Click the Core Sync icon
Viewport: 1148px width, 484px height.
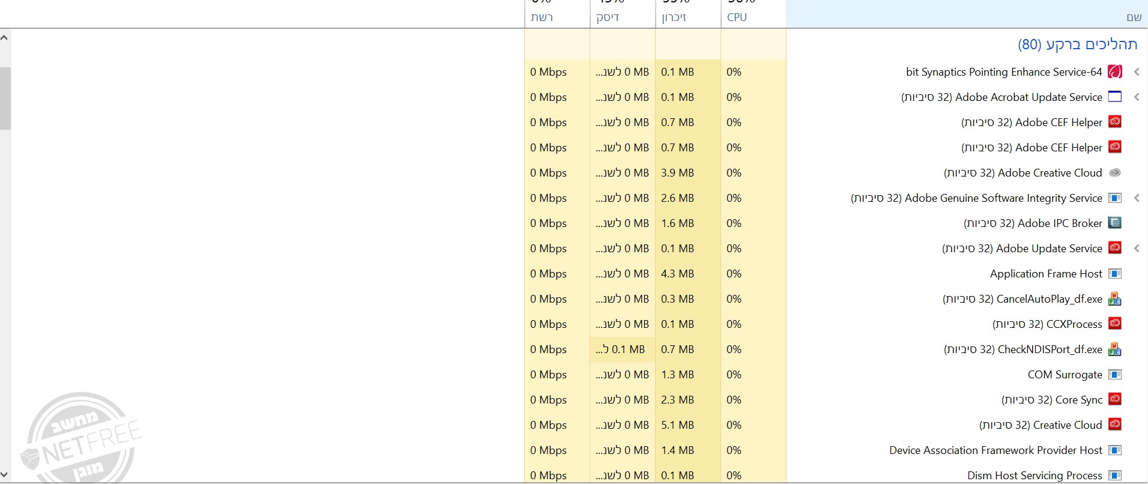tap(1115, 399)
